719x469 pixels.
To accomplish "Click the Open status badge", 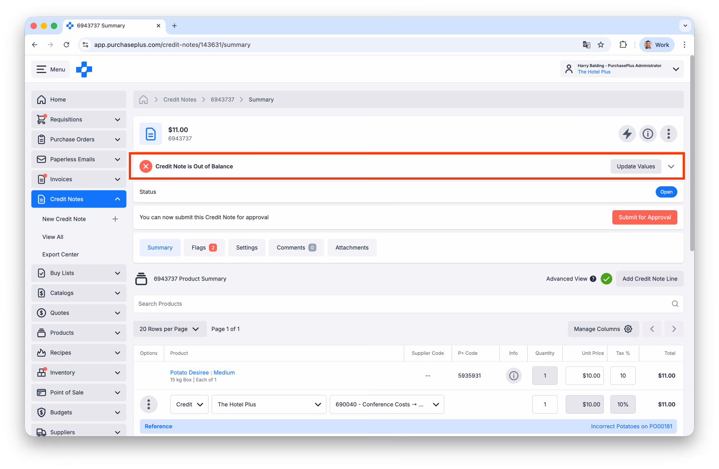I will click(x=666, y=192).
